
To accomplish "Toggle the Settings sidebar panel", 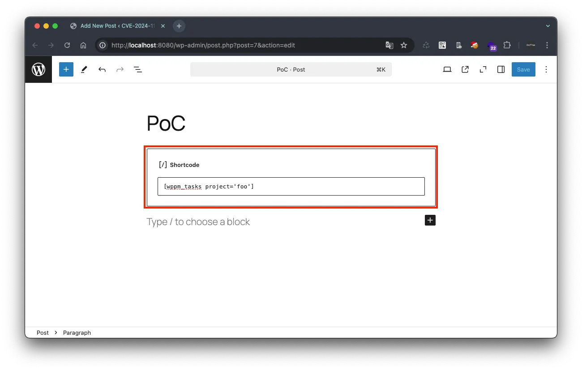I will (501, 69).
